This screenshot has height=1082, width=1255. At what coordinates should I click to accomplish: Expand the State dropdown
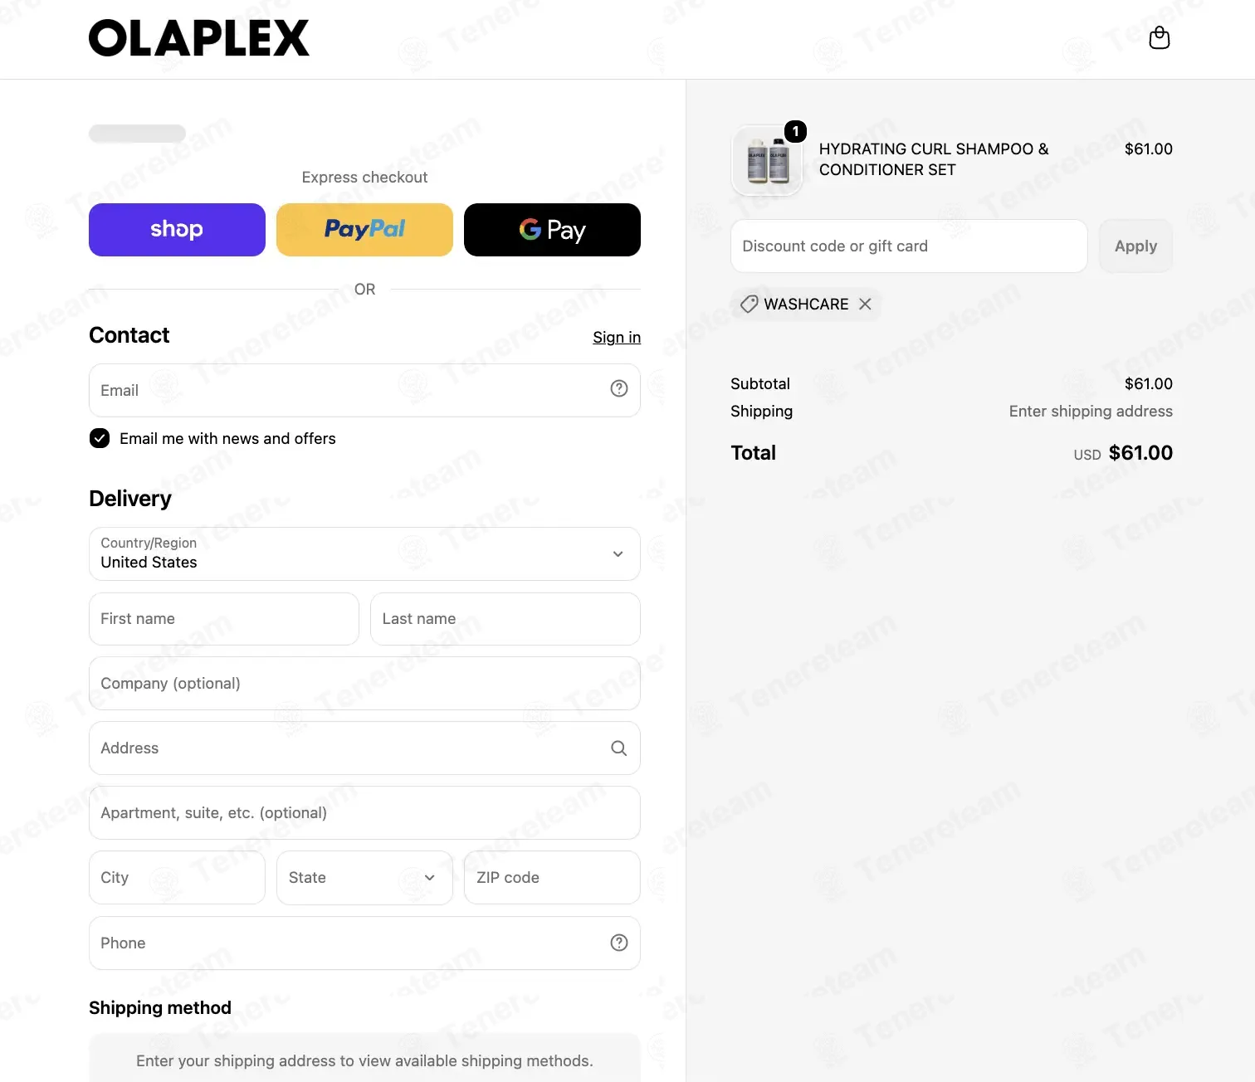364,877
